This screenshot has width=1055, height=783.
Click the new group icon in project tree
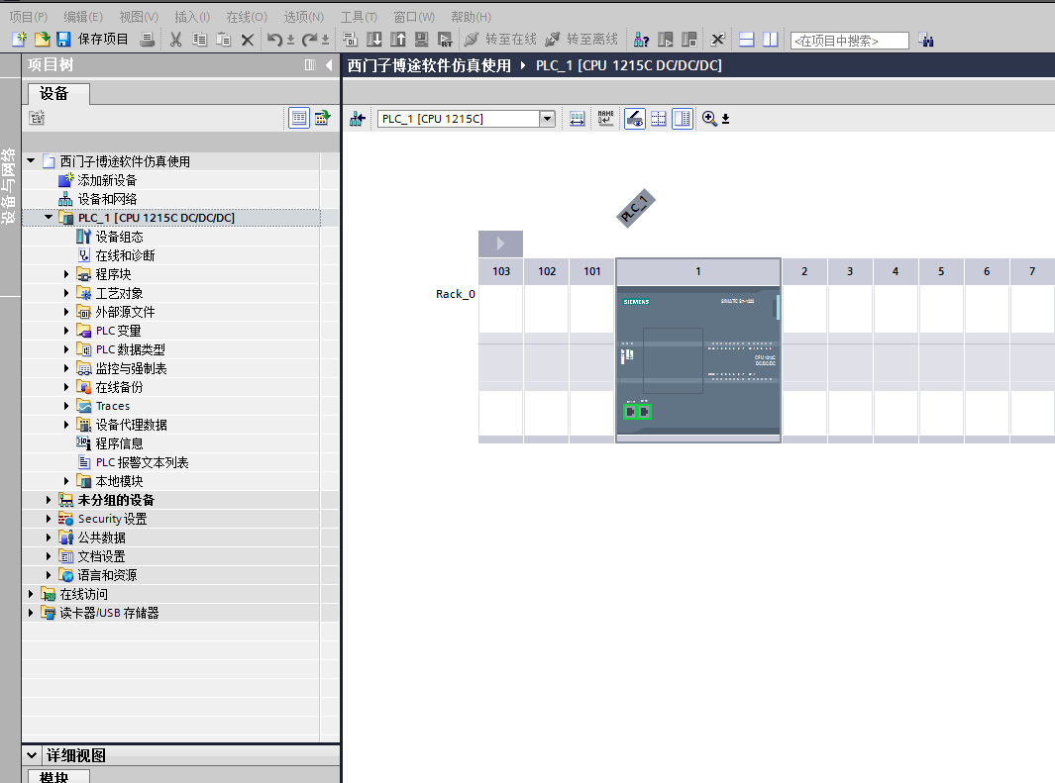click(37, 118)
